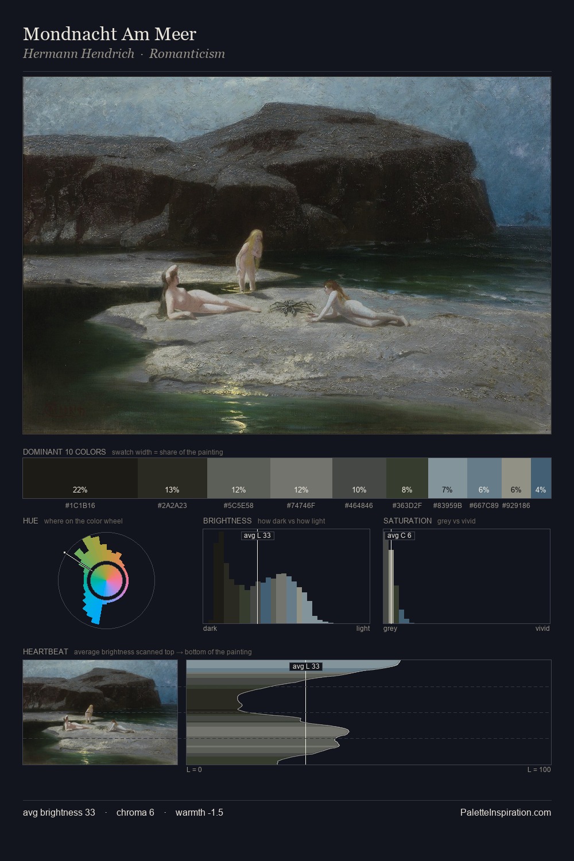The height and width of the screenshot is (861, 574).
Task: Click the dark #1C1B16 swatch showing 22%
Action: tap(80, 478)
